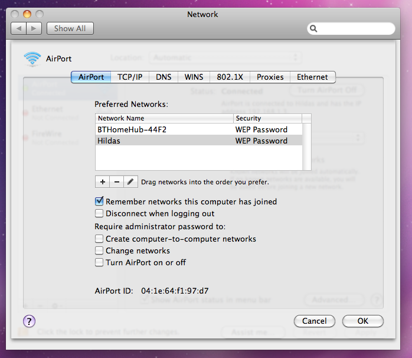Select the Hildas network row
Screen dimensions: 412x358
[199, 141]
